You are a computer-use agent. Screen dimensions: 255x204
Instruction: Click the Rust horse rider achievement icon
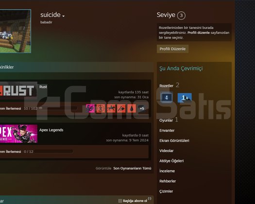pyautogui.click(x=111, y=108)
